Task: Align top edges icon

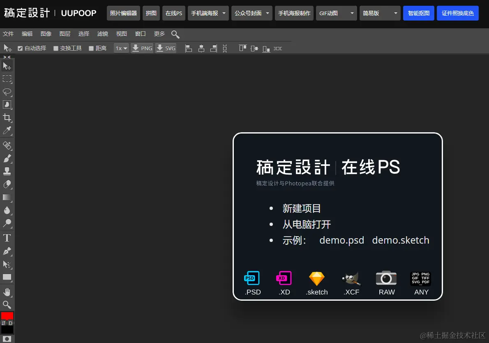Action: click(242, 48)
